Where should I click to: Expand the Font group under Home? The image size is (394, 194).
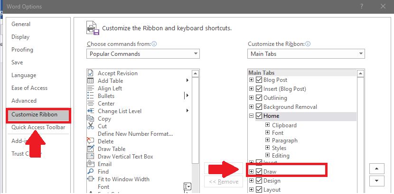(267, 132)
